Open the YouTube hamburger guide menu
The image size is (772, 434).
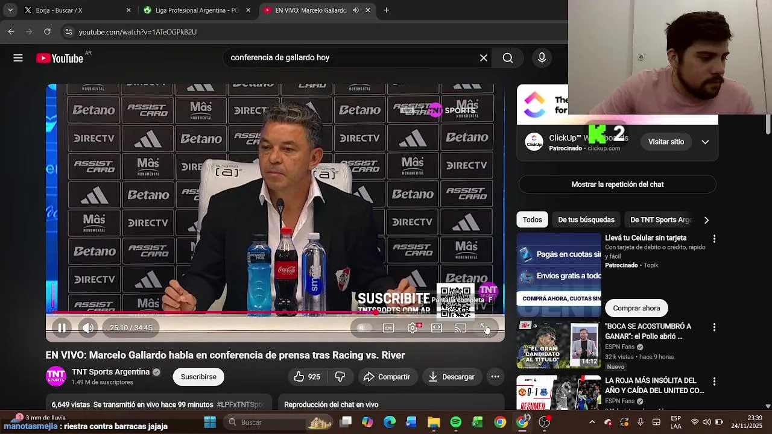coord(18,58)
